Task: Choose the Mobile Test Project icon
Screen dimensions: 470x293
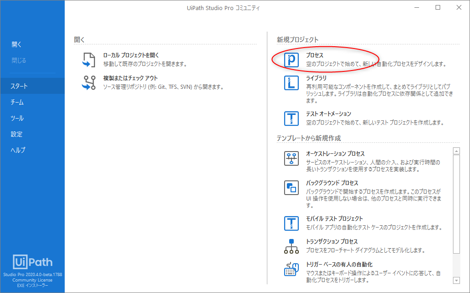Action: [x=291, y=223]
